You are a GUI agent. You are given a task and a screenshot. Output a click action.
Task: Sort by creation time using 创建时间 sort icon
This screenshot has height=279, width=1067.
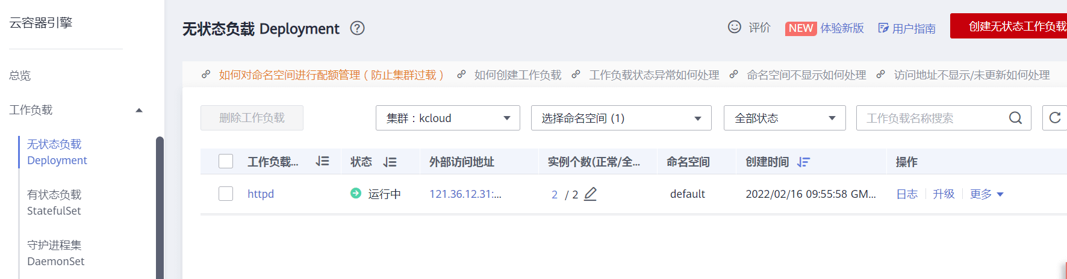click(x=803, y=162)
